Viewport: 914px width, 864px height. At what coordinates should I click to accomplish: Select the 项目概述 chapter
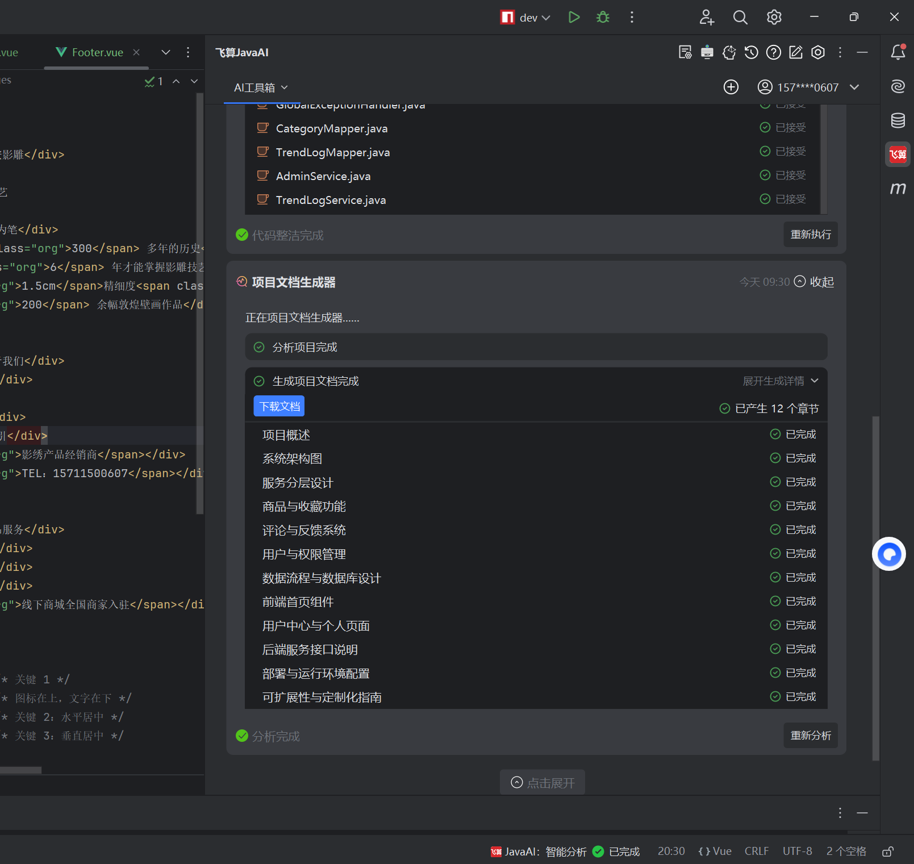[x=286, y=435]
